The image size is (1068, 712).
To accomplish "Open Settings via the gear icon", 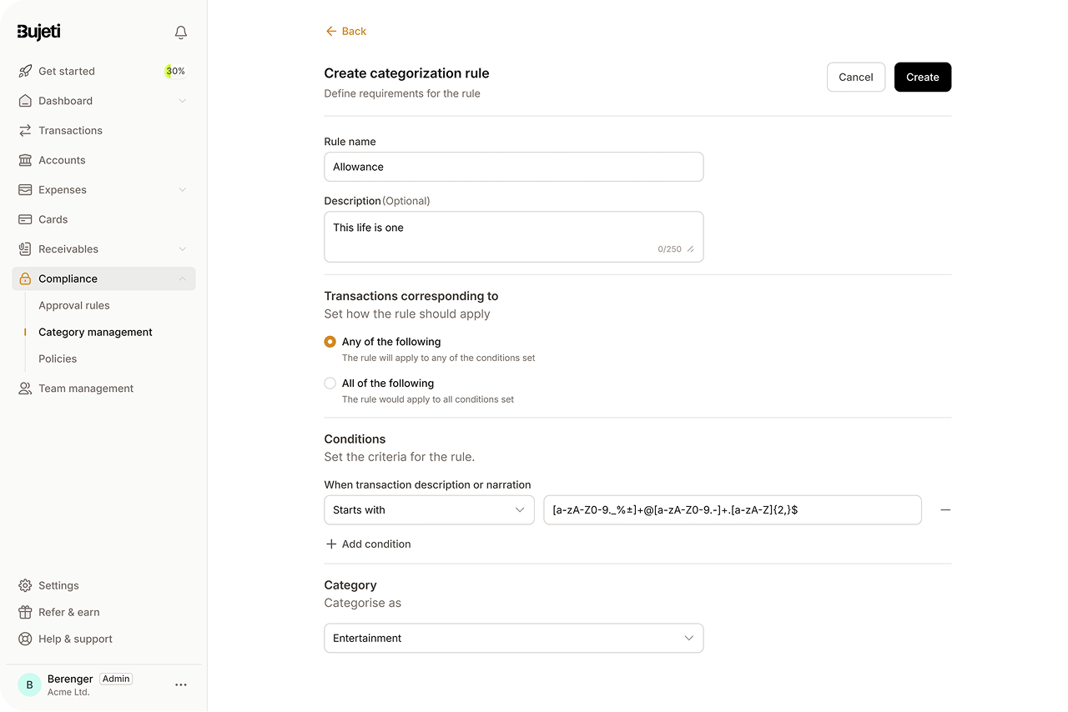I will (x=24, y=585).
